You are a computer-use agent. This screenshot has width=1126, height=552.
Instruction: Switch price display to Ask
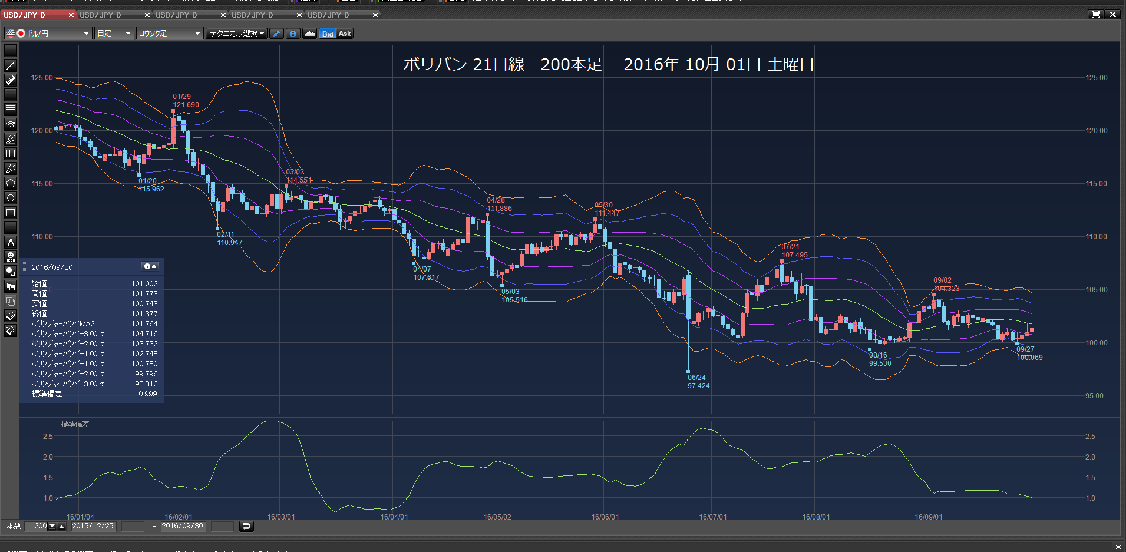coord(345,34)
